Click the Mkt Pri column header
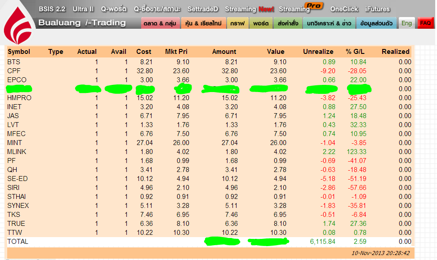Image resolution: width=437 pixels, height=260 pixels. click(176, 52)
